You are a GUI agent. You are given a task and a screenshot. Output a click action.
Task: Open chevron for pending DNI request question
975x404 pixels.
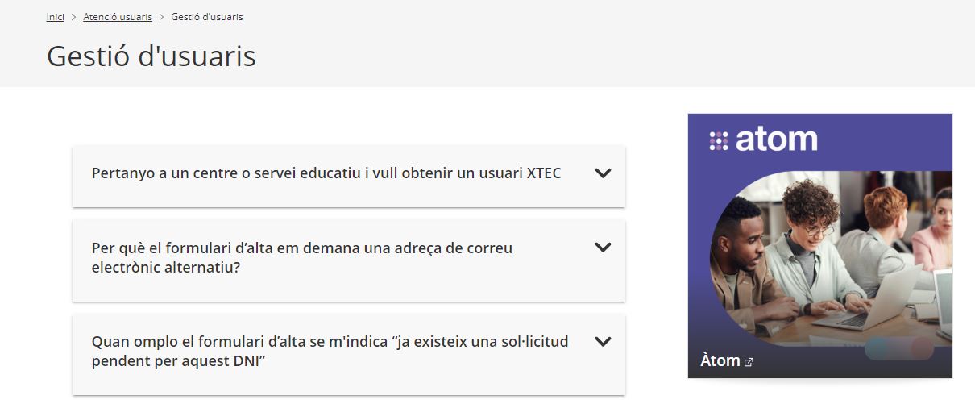tap(603, 341)
